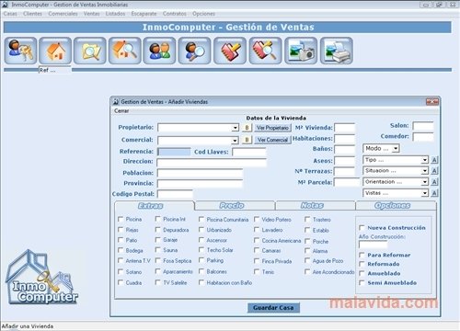Click the Poblacion input field
The width and height of the screenshot is (460, 331).
pos(200,173)
